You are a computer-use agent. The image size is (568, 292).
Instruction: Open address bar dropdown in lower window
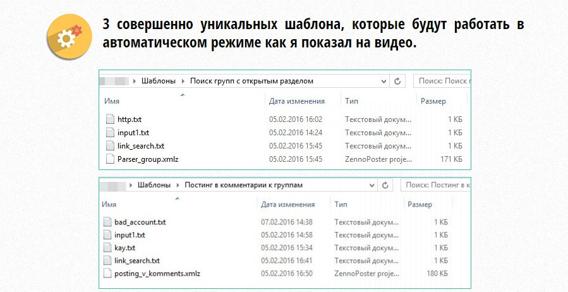tap(371, 185)
